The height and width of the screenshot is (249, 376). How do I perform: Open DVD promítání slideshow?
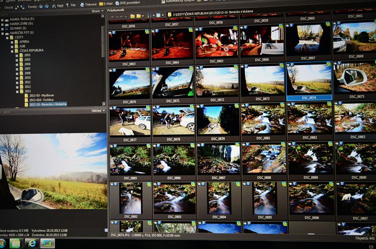tap(128, 3)
